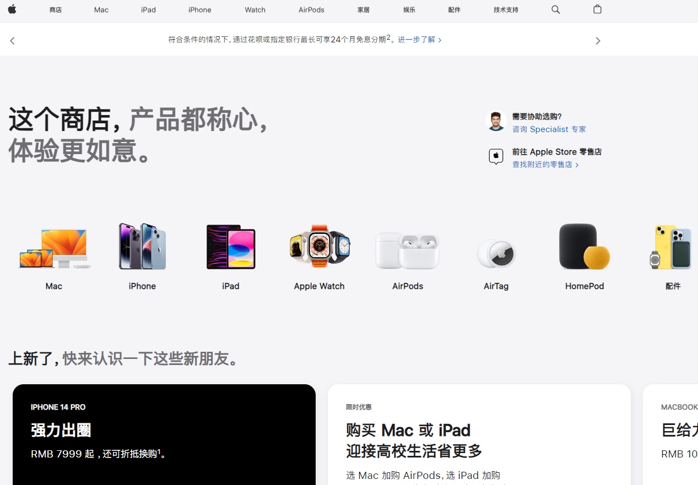Viewport: 698px width, 485px height.
Task: Show previous banner with left chevron
Action: pyautogui.click(x=12, y=41)
